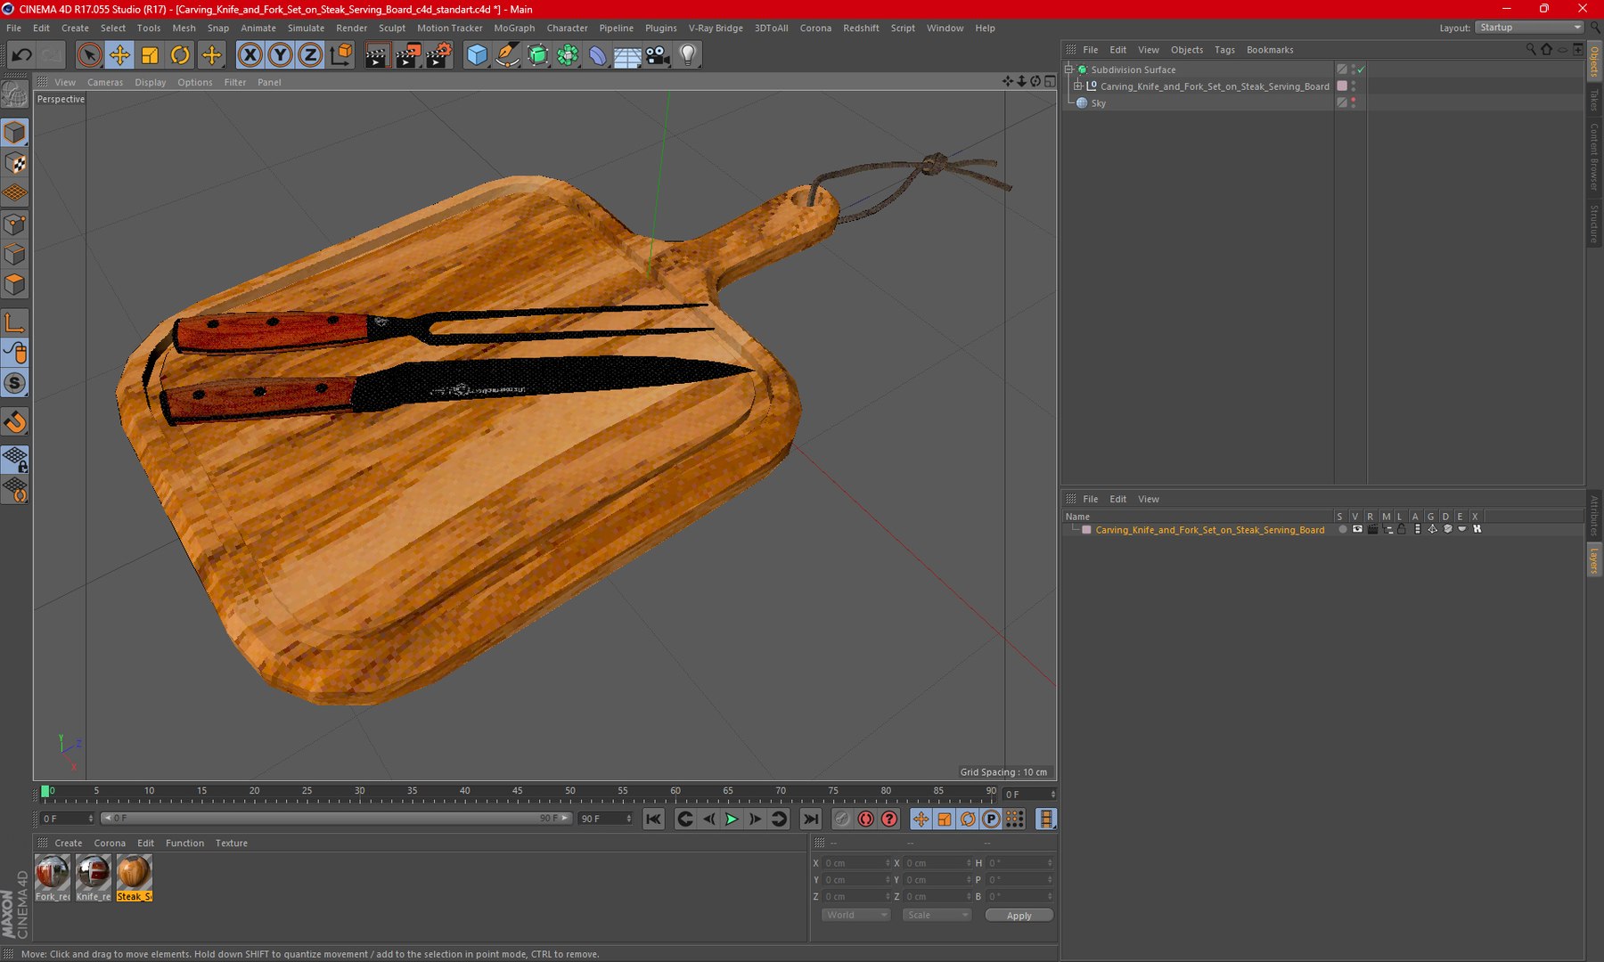Select the Steak_S material thumbnail

(x=135, y=877)
